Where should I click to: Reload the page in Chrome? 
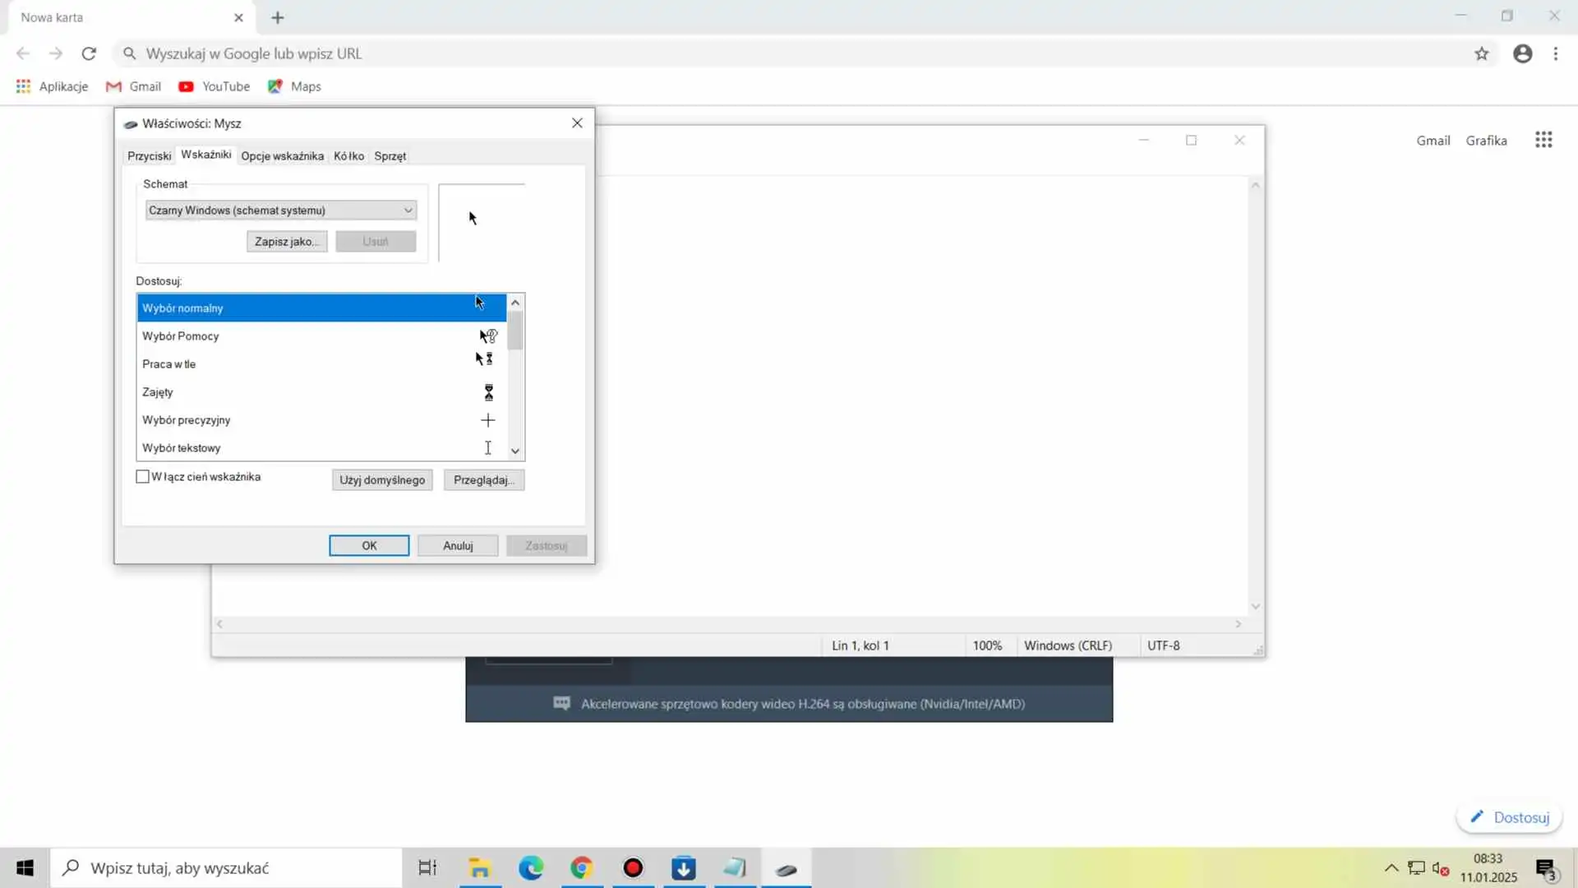pyautogui.click(x=89, y=53)
